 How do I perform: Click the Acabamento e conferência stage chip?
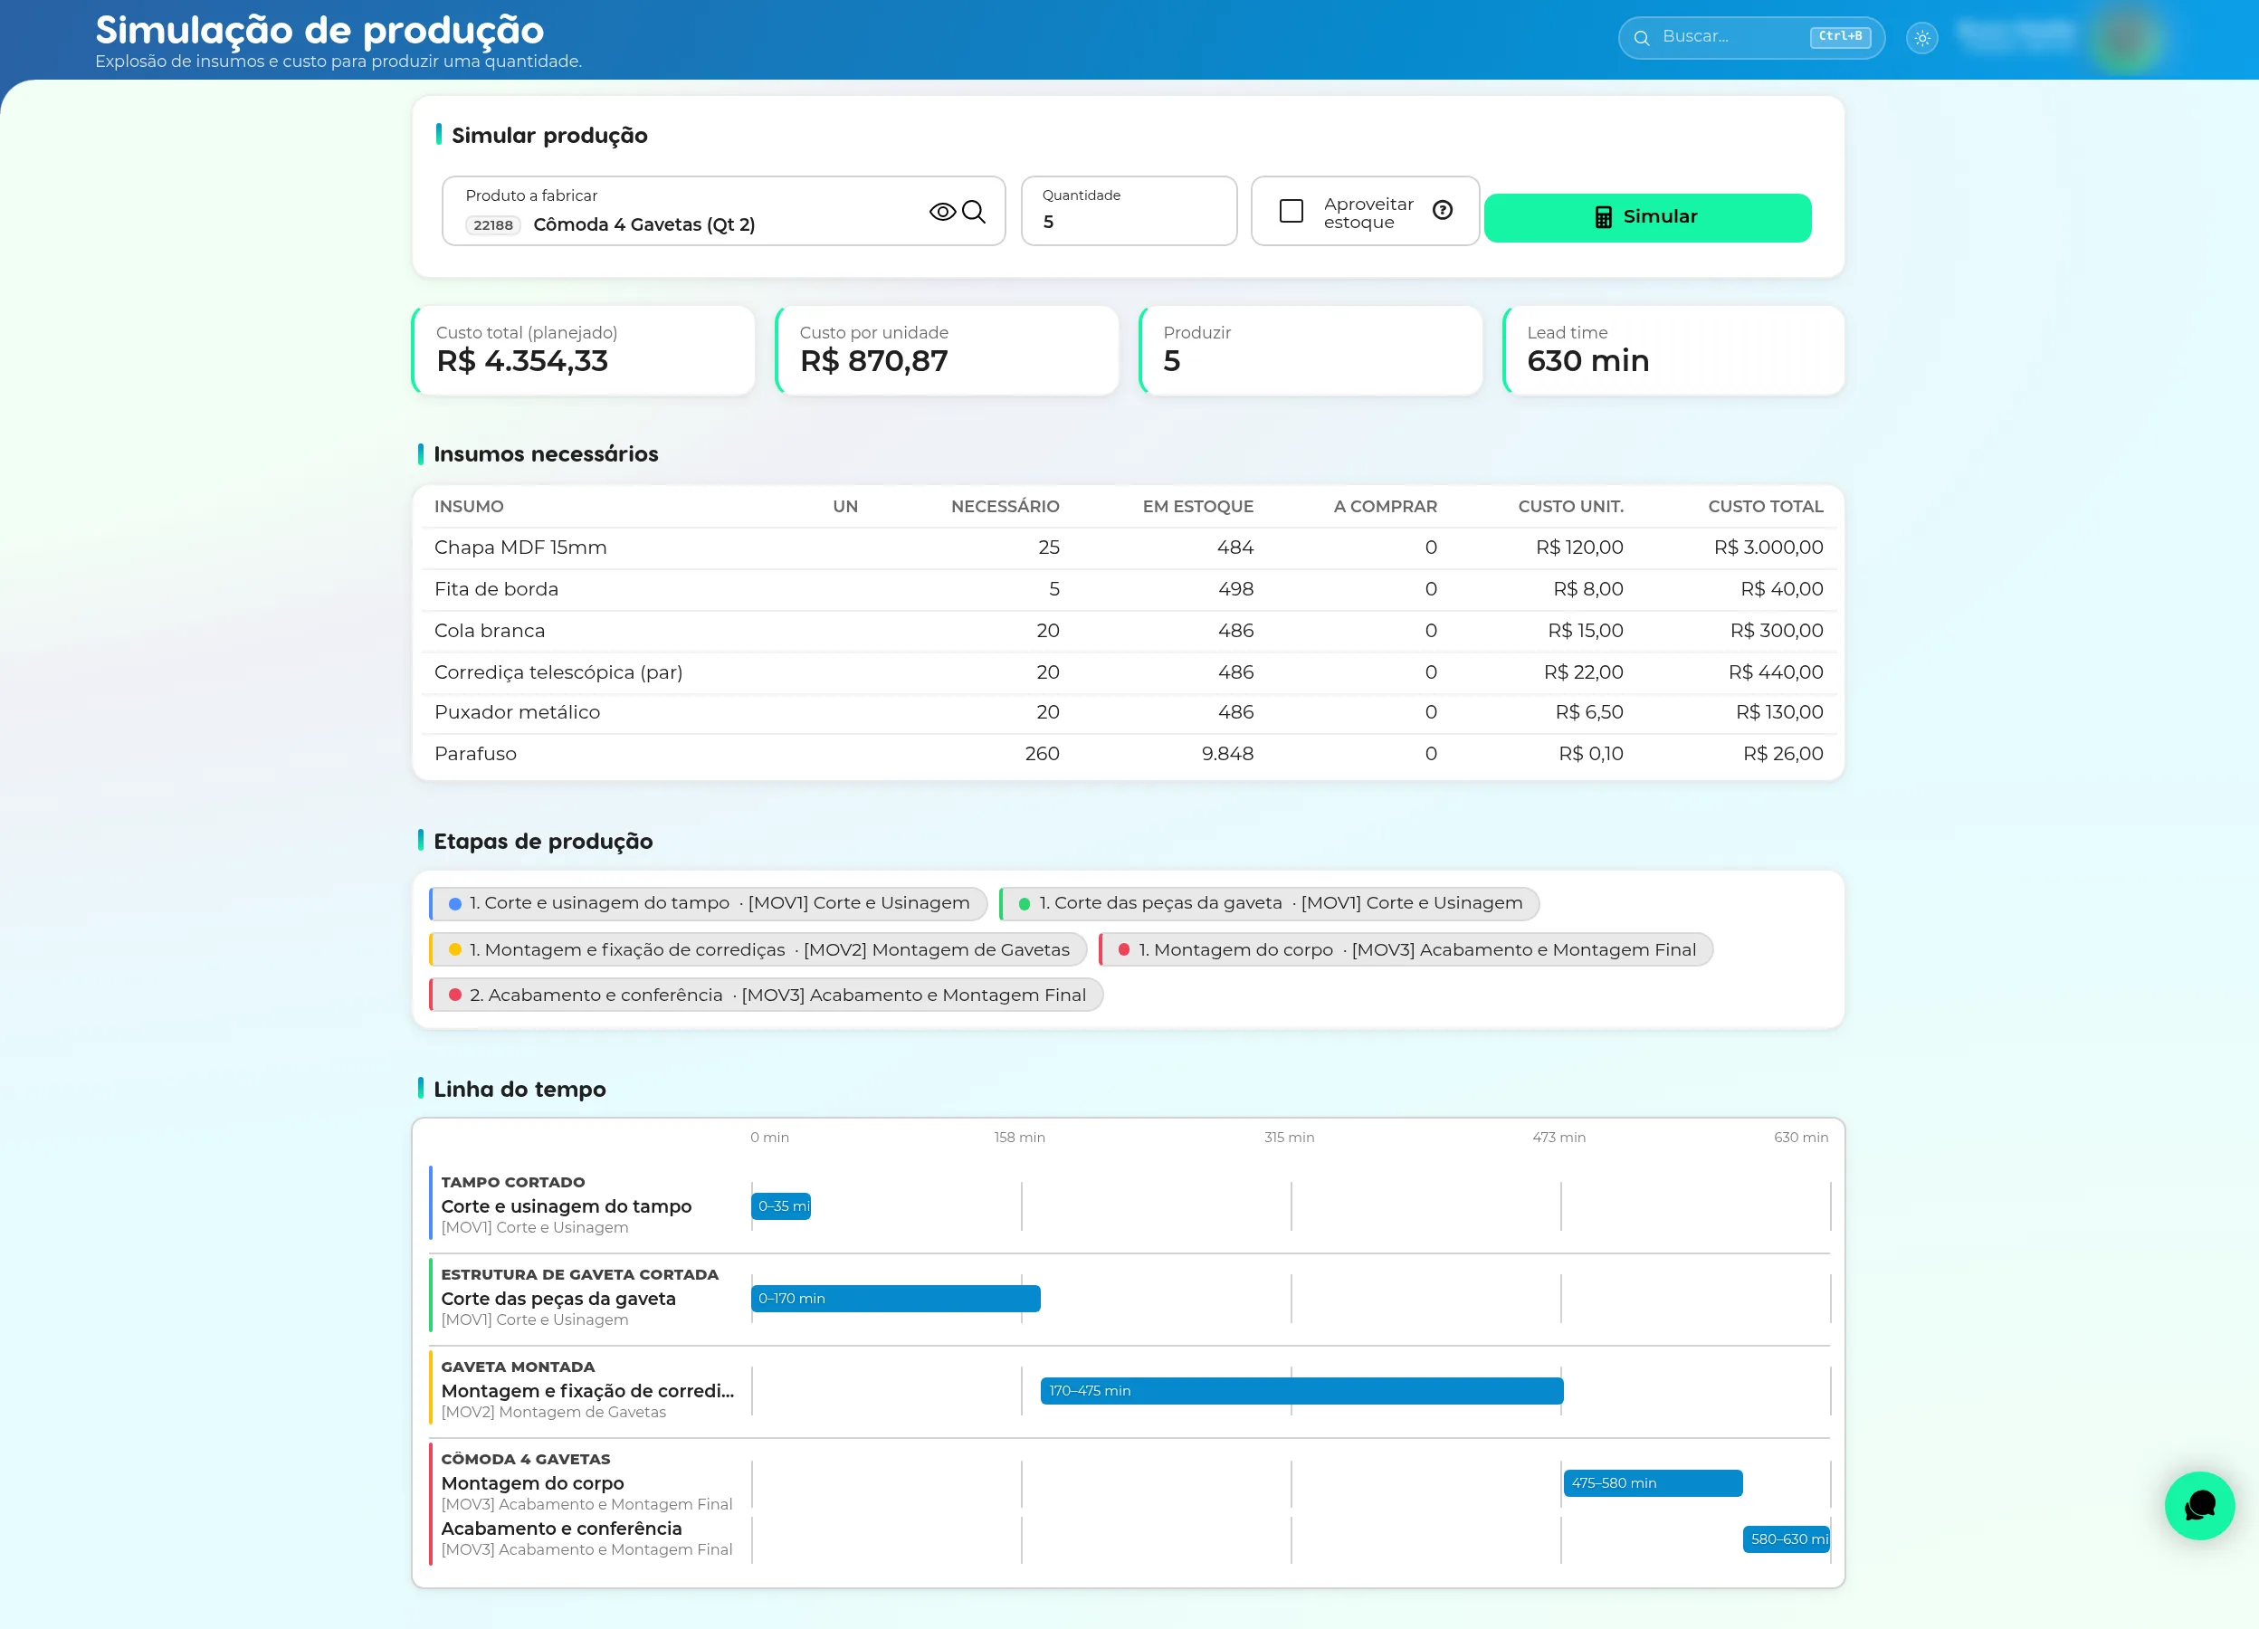[766, 995]
